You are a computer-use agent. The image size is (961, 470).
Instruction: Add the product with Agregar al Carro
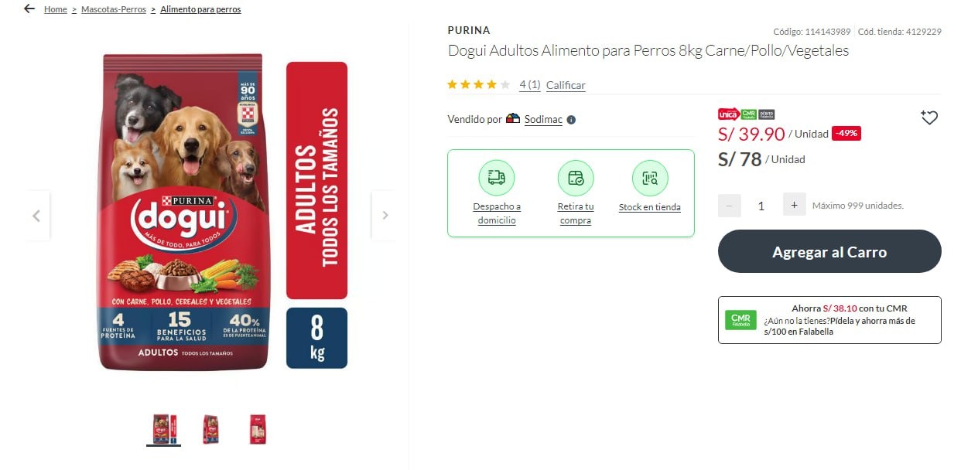tap(829, 251)
